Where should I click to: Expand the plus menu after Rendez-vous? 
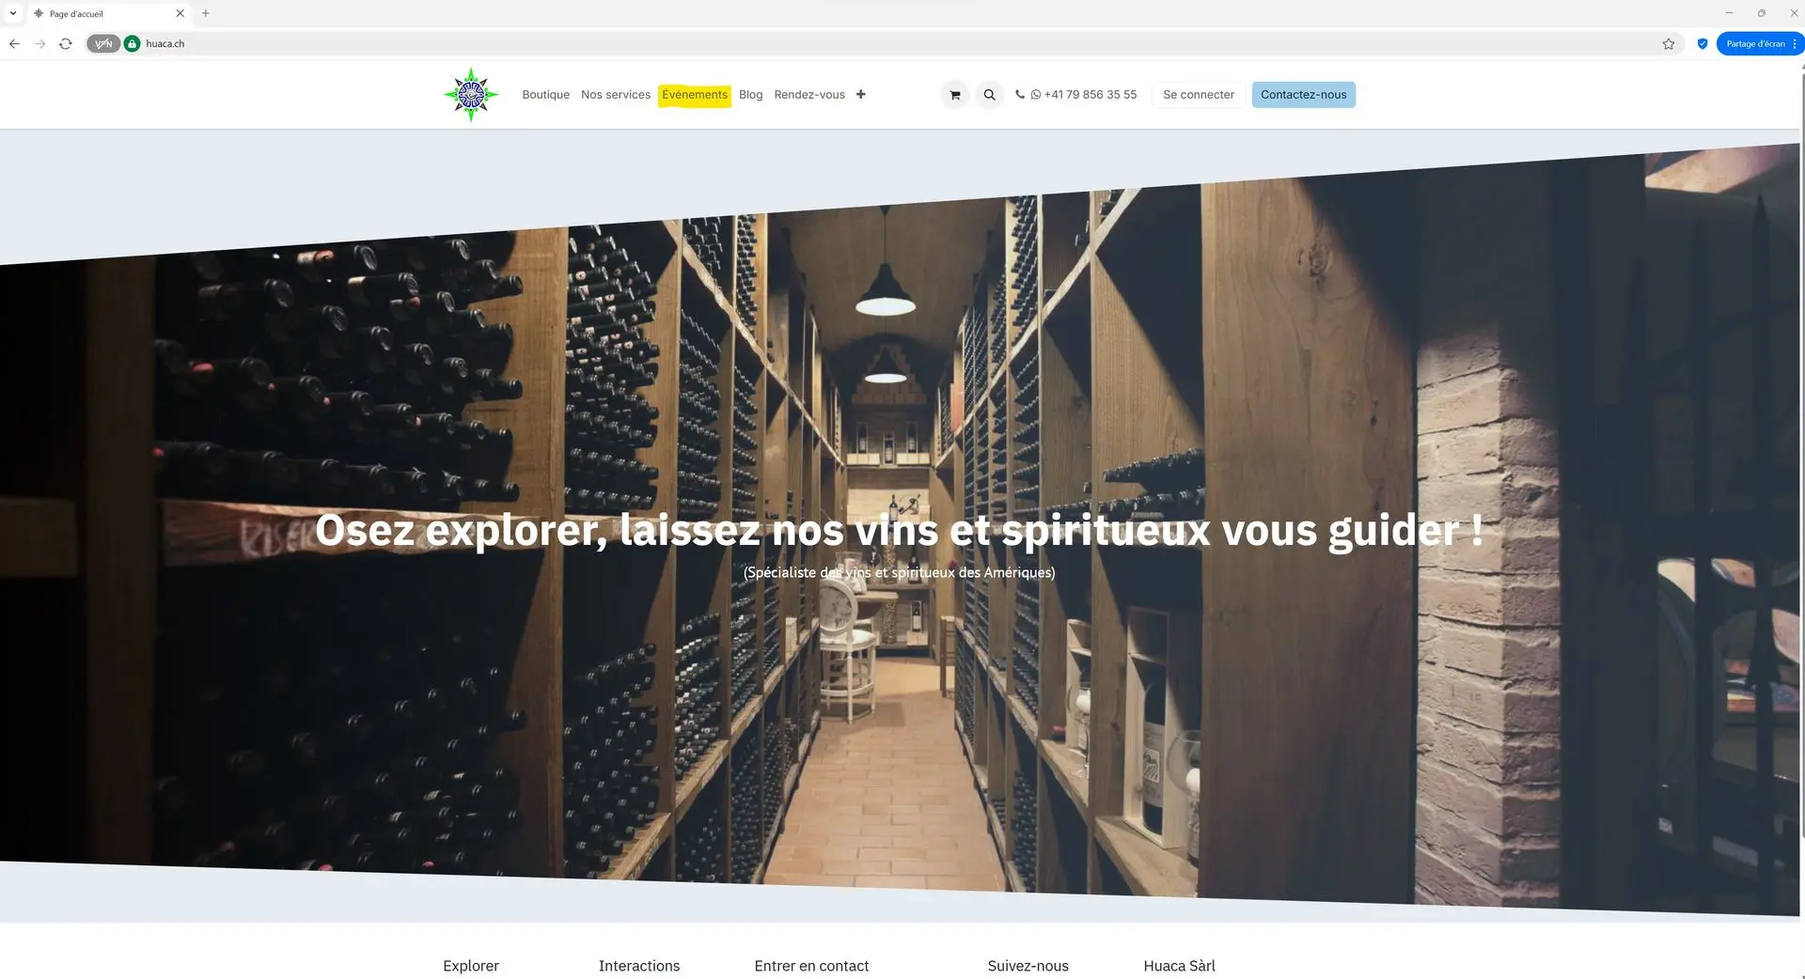tap(860, 94)
